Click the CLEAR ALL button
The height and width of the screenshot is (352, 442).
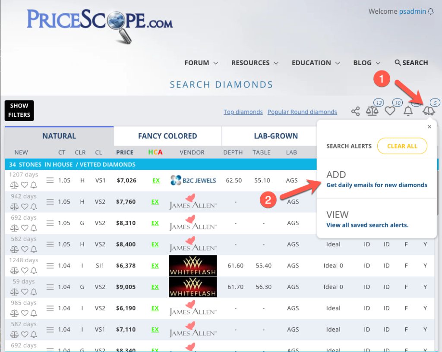click(402, 146)
